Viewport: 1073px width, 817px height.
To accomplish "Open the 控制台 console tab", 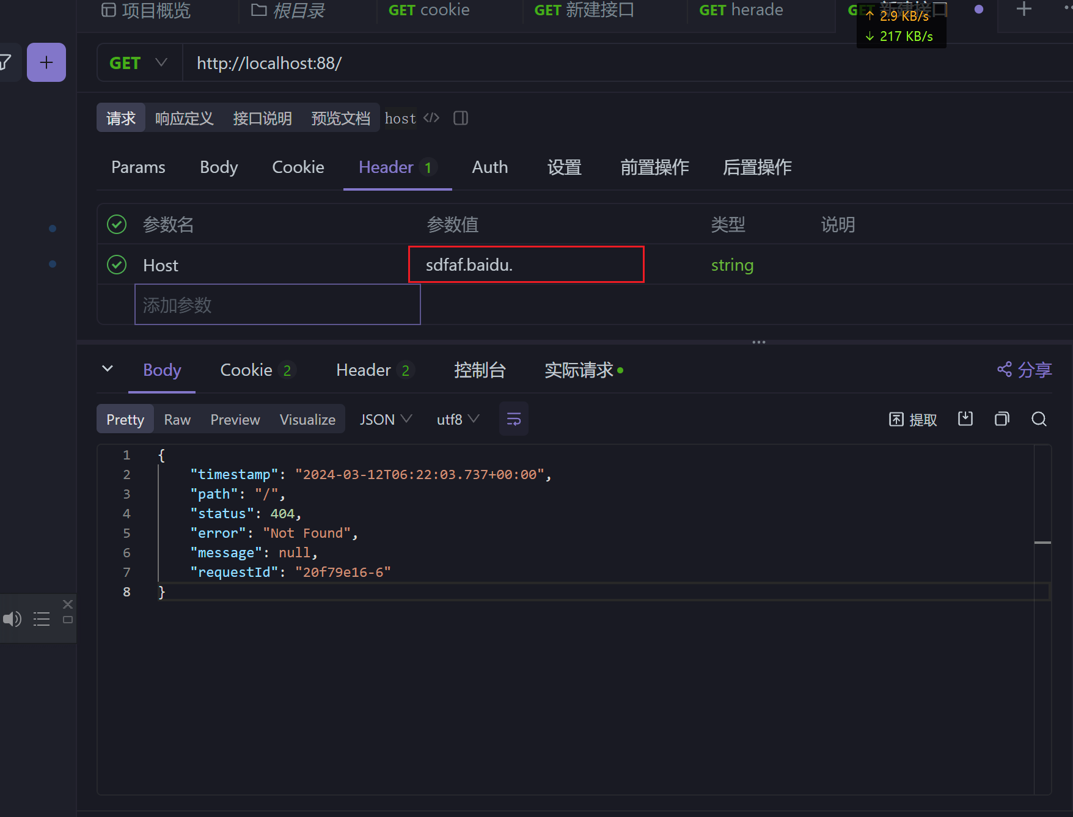I will pyautogui.click(x=480, y=370).
